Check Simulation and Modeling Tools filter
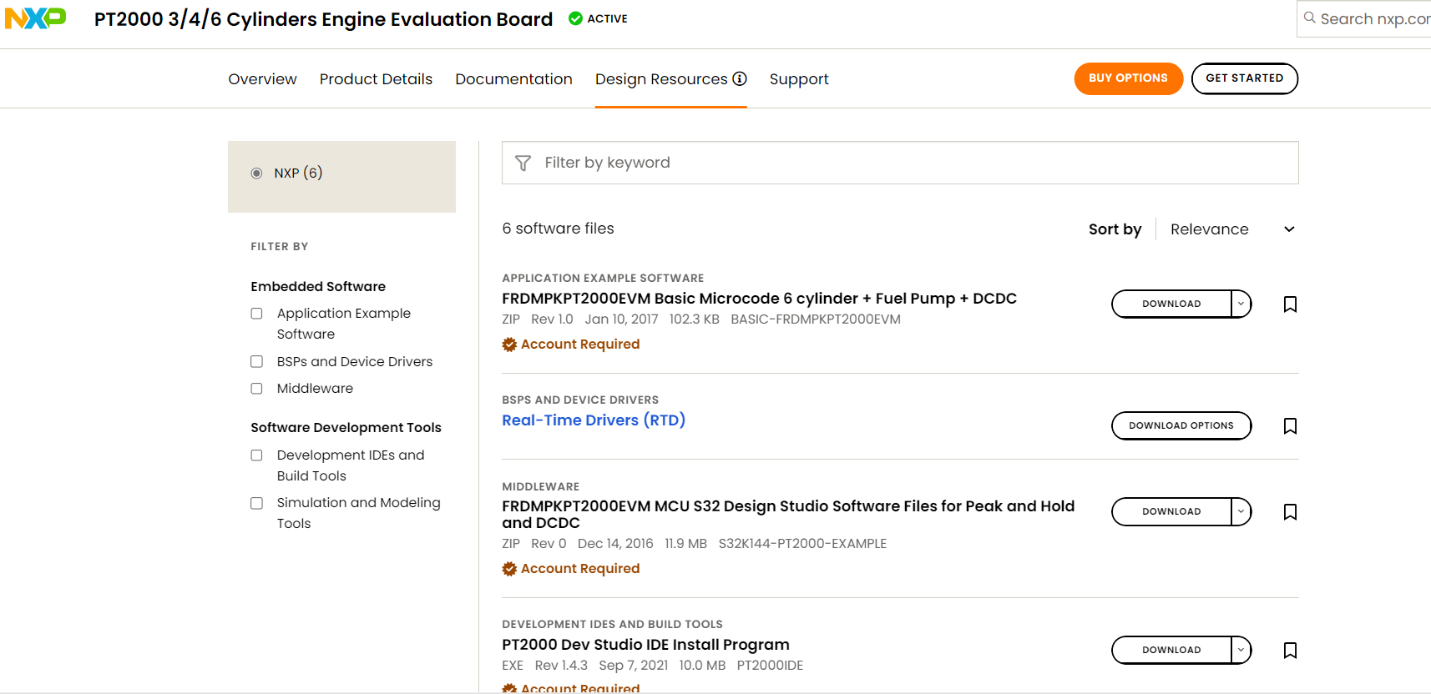Screen dimensions: 1431x694 tap(257, 504)
